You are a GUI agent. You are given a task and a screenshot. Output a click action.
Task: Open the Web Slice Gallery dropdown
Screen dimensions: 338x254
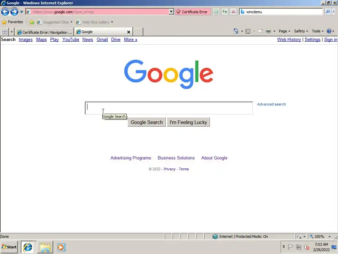coord(95,22)
